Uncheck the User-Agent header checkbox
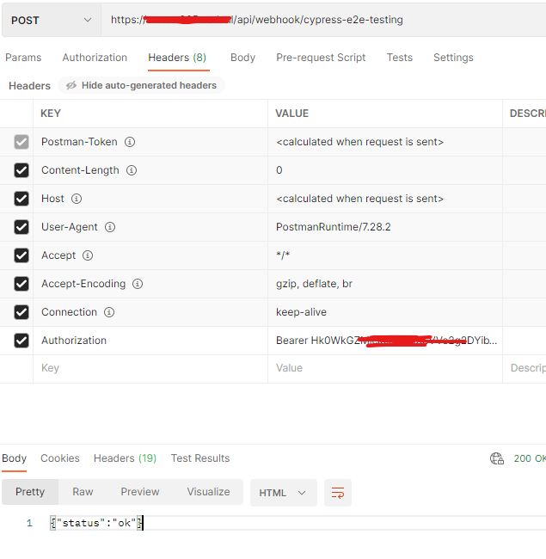The height and width of the screenshot is (559, 546). point(21,227)
